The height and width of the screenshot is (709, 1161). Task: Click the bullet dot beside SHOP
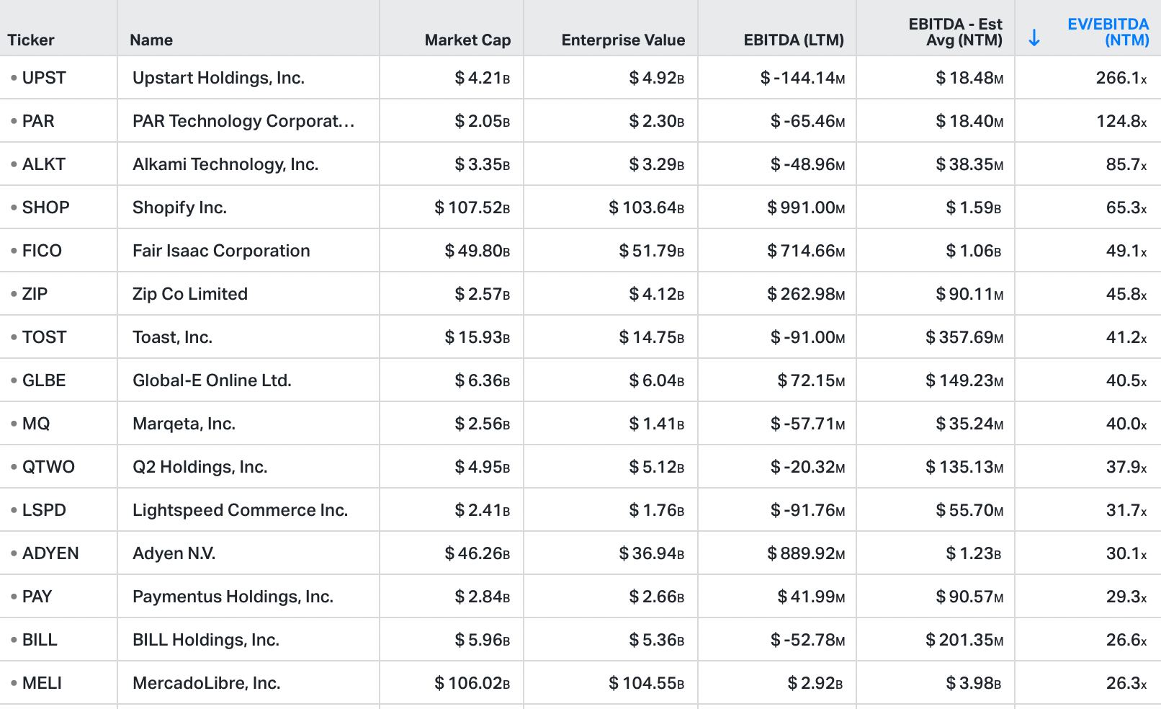tap(14, 208)
